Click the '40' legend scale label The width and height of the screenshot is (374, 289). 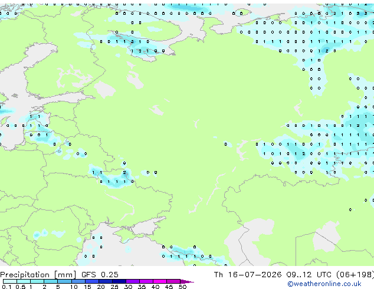155,287
